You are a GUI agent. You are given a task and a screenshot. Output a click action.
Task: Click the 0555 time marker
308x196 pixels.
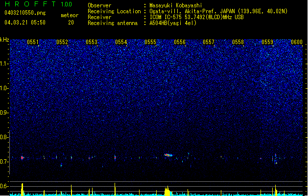(x=150, y=42)
